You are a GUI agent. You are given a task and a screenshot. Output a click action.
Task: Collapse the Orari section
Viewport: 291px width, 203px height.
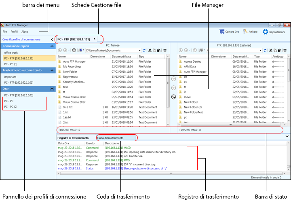point(52,89)
